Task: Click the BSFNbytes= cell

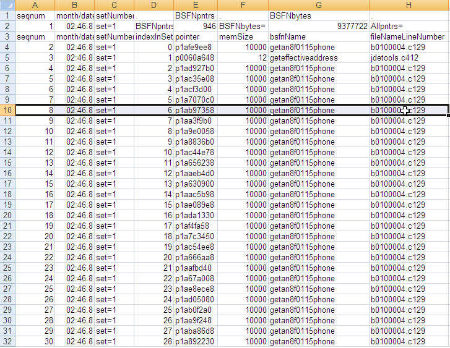Action: (x=243, y=27)
